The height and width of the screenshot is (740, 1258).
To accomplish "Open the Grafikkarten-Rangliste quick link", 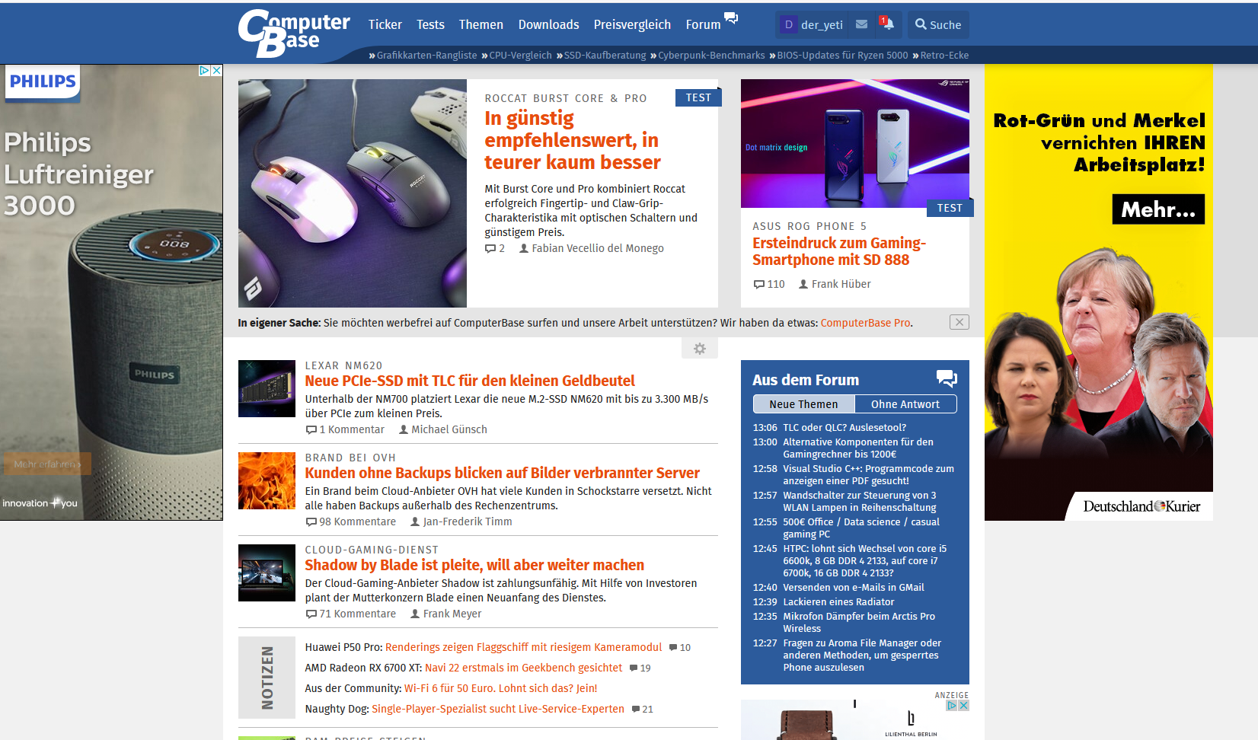I will click(426, 55).
